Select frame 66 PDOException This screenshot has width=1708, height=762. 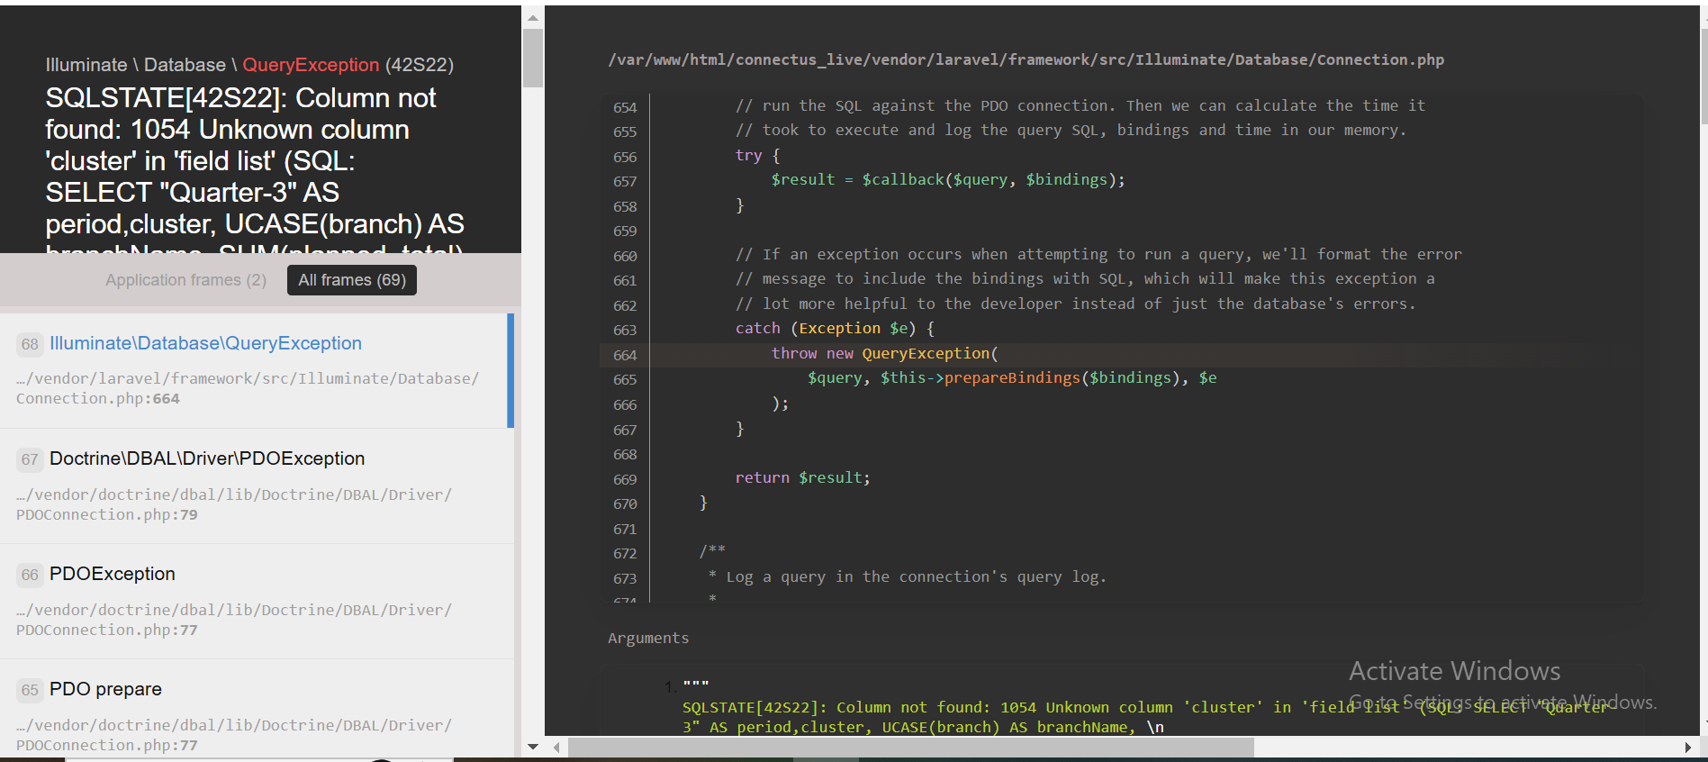click(x=257, y=602)
